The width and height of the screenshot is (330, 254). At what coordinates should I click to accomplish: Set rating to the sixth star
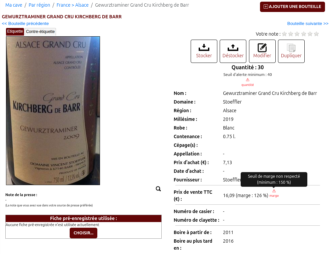tap(316, 34)
